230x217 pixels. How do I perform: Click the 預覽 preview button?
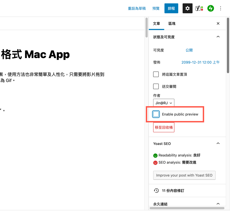(x=156, y=8)
